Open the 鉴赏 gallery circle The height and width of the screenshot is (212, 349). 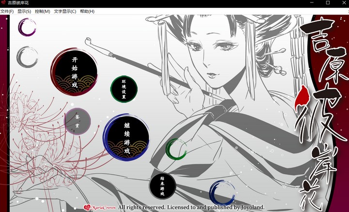click(x=77, y=121)
